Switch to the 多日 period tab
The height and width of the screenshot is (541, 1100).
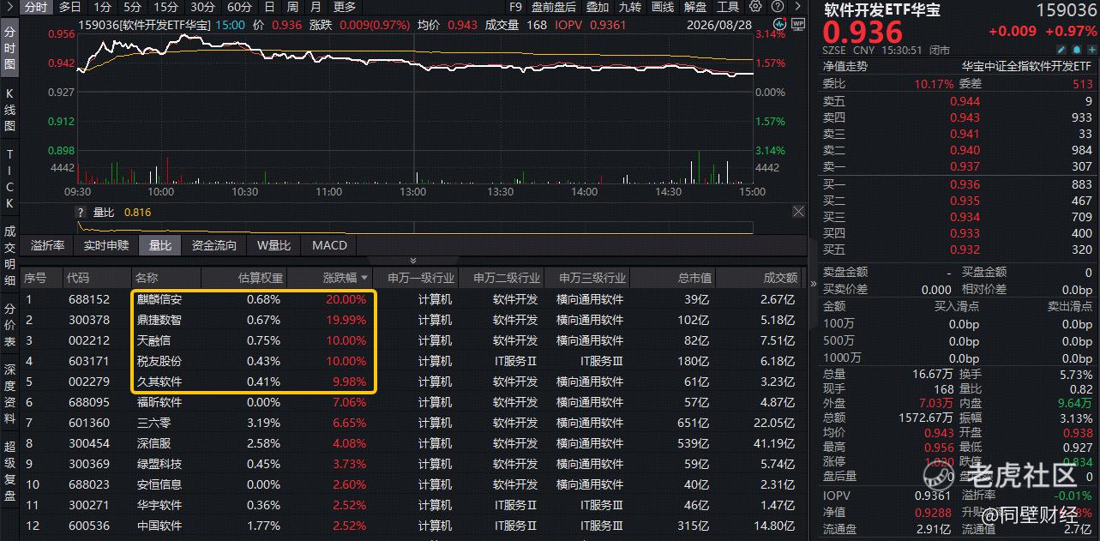tap(70, 7)
